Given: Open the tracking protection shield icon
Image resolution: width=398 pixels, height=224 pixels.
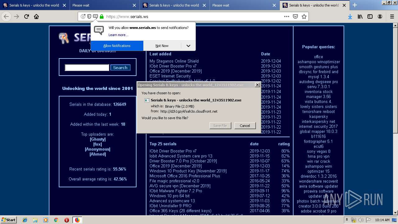Looking at the screenshot, I should tap(89, 16).
